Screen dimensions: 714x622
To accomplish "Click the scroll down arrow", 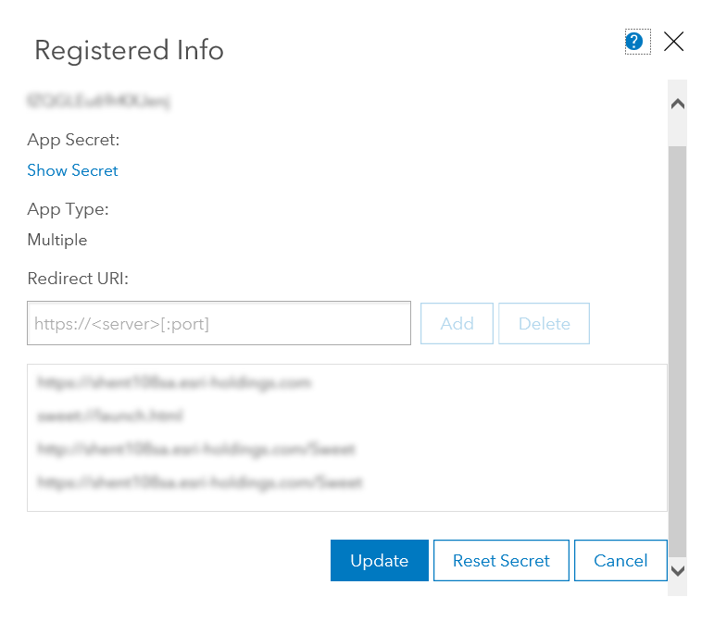I will tap(677, 571).
